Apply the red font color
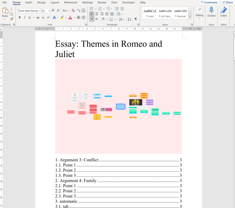 point(70,17)
